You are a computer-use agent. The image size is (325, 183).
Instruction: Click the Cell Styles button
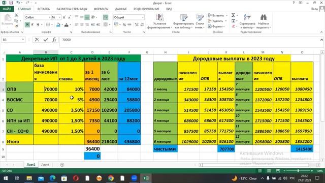200,21
